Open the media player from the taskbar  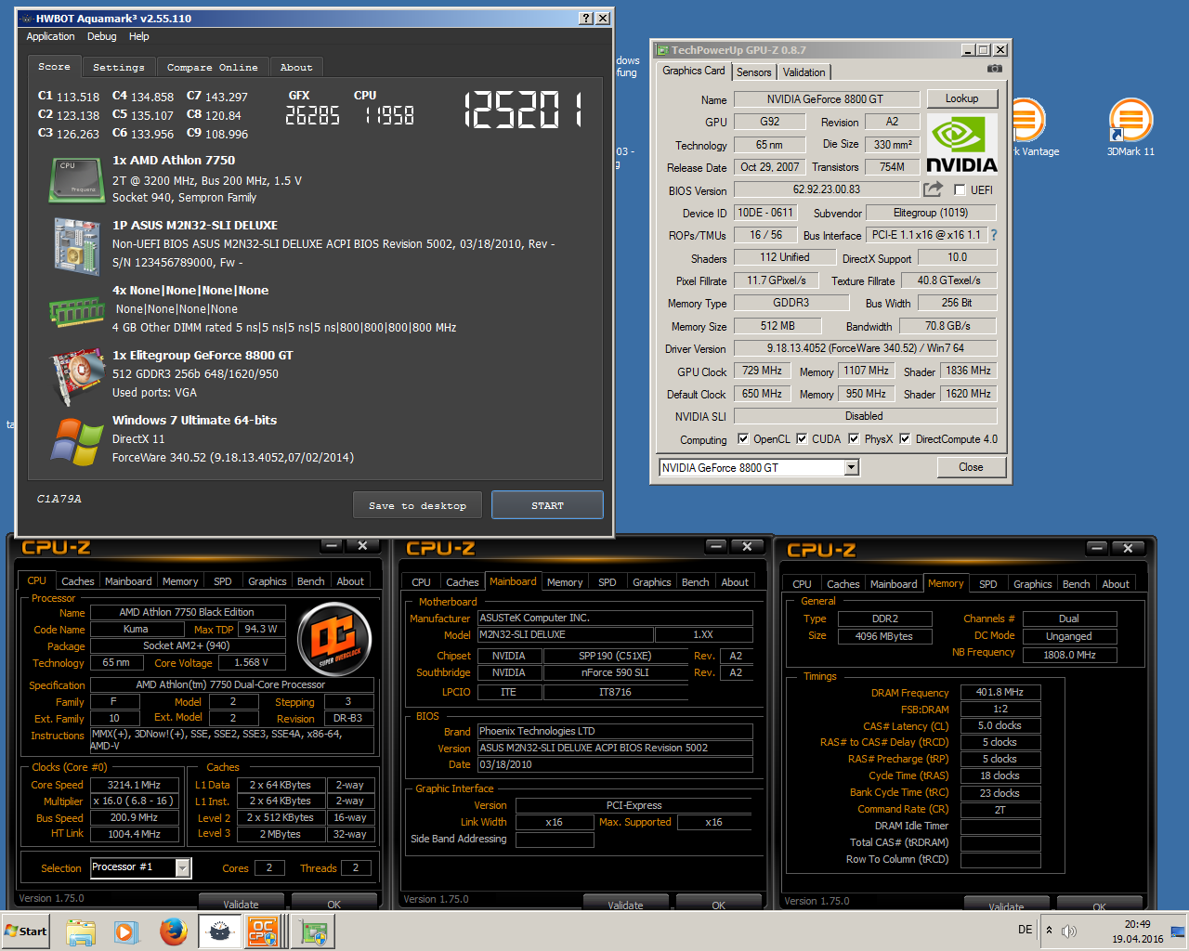tap(126, 931)
